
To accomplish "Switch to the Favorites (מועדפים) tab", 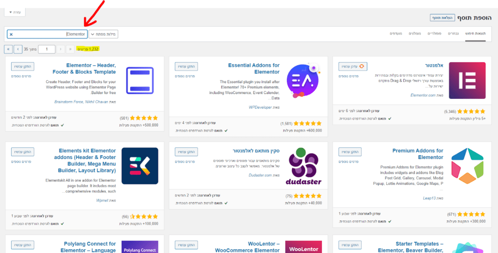I will (x=396, y=34).
